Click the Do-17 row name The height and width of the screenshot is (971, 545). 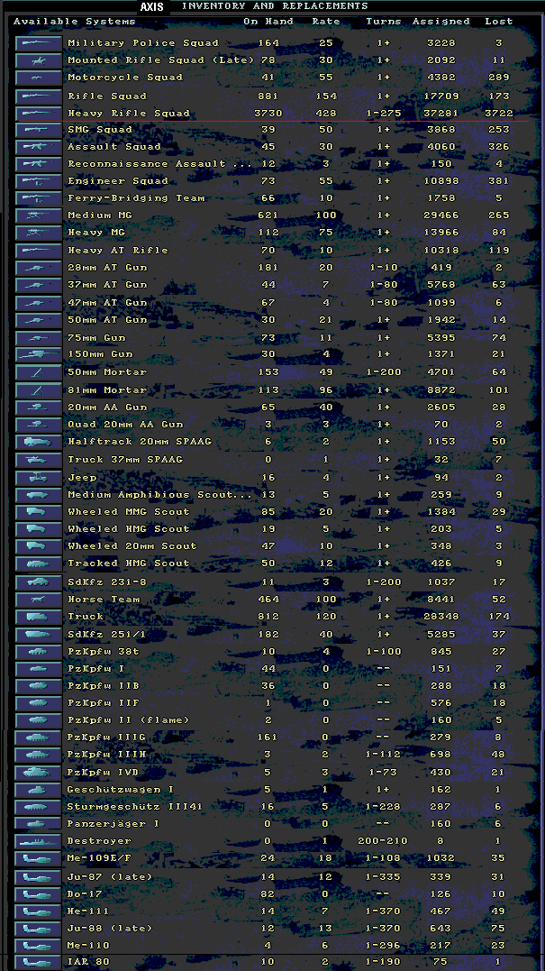coord(85,894)
